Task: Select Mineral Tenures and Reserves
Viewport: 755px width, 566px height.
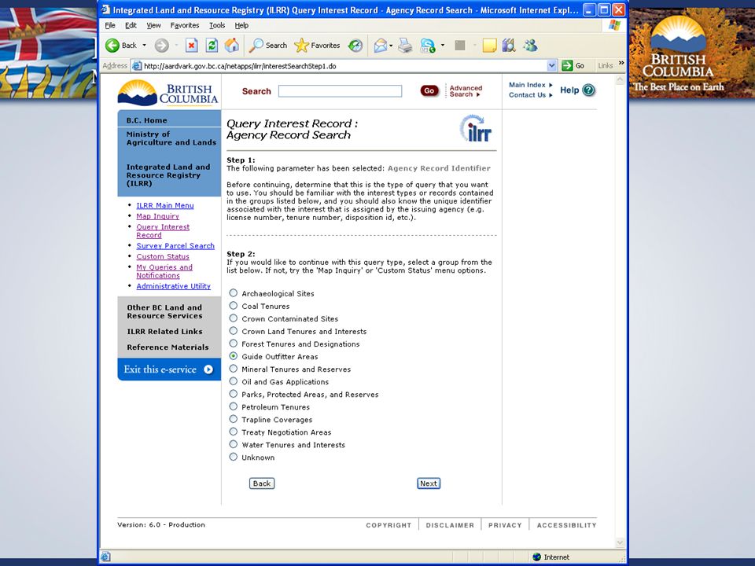Action: coord(233,369)
